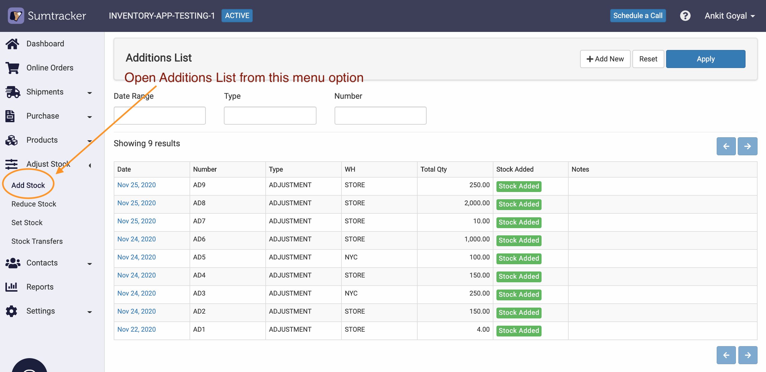The width and height of the screenshot is (766, 372).
Task: Open the Type filter field
Action: [270, 116]
